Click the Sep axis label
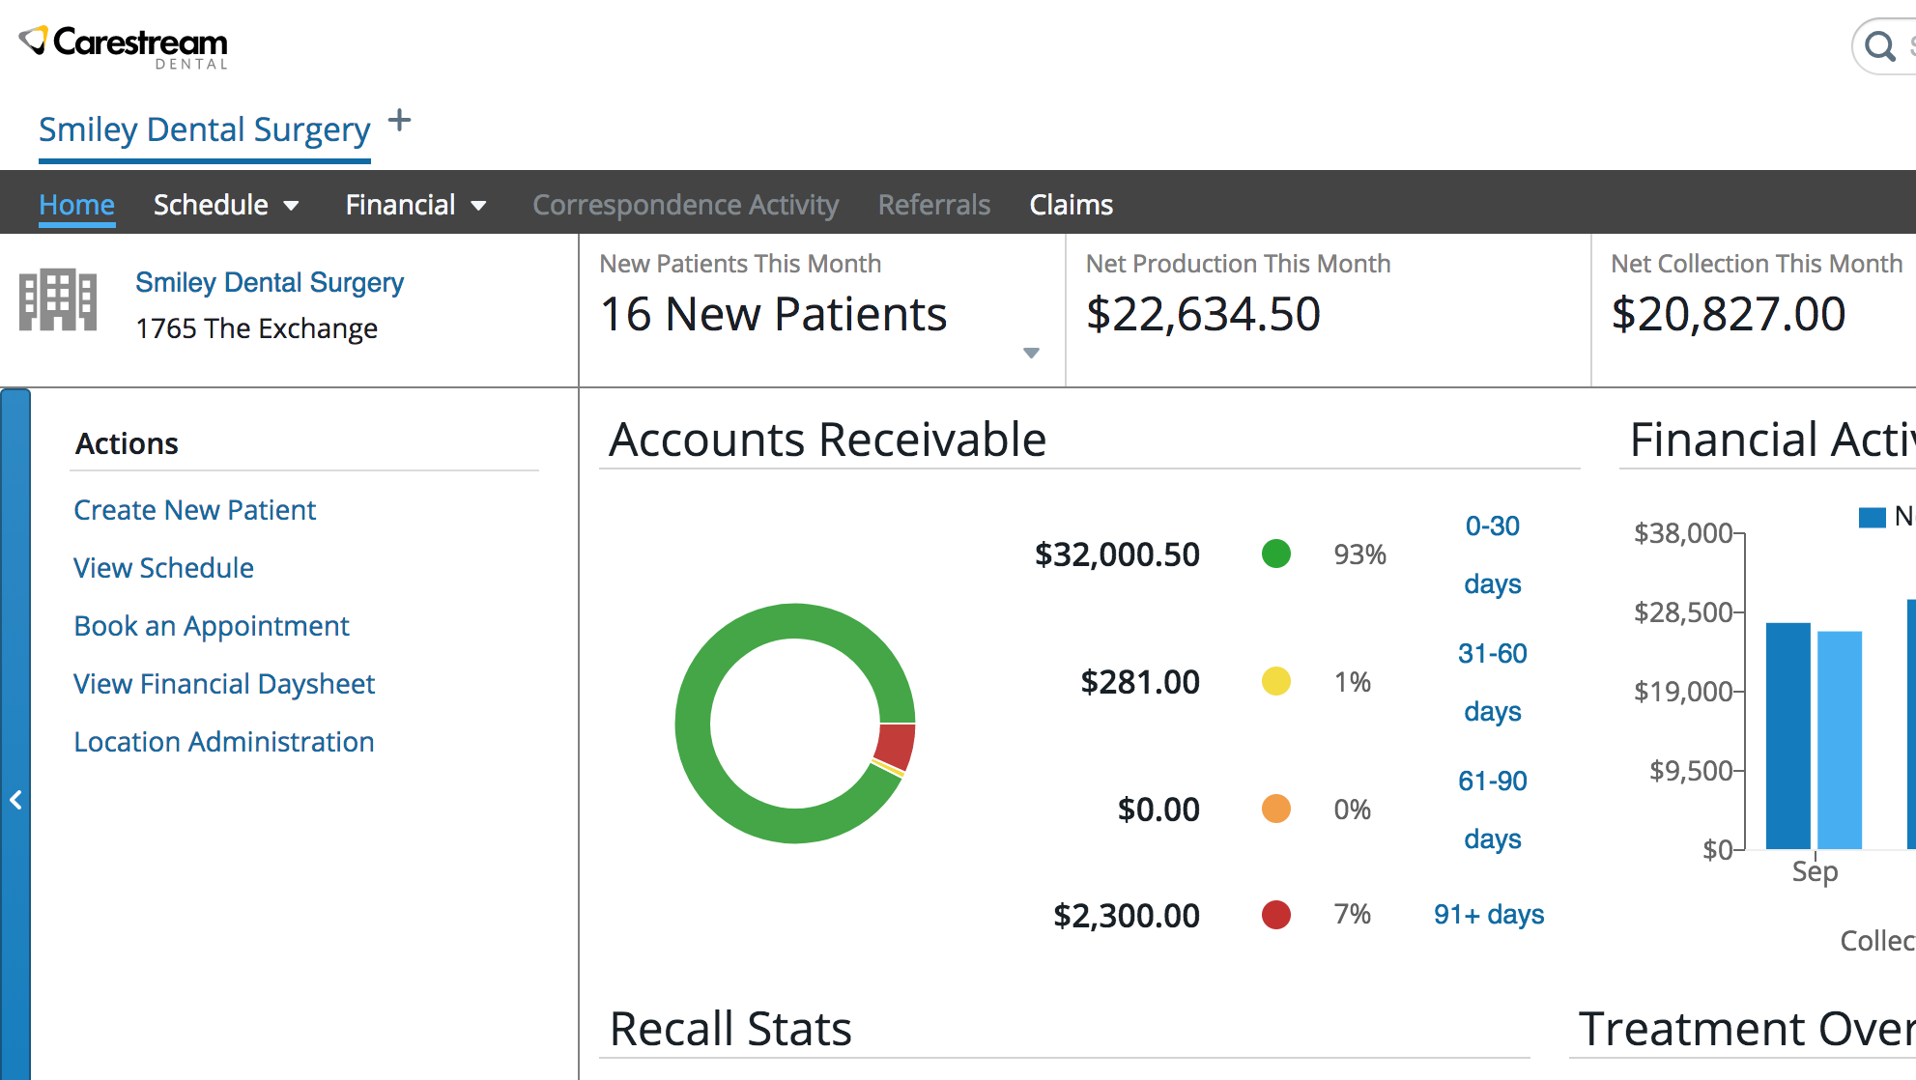This screenshot has width=1916, height=1080. (1815, 871)
